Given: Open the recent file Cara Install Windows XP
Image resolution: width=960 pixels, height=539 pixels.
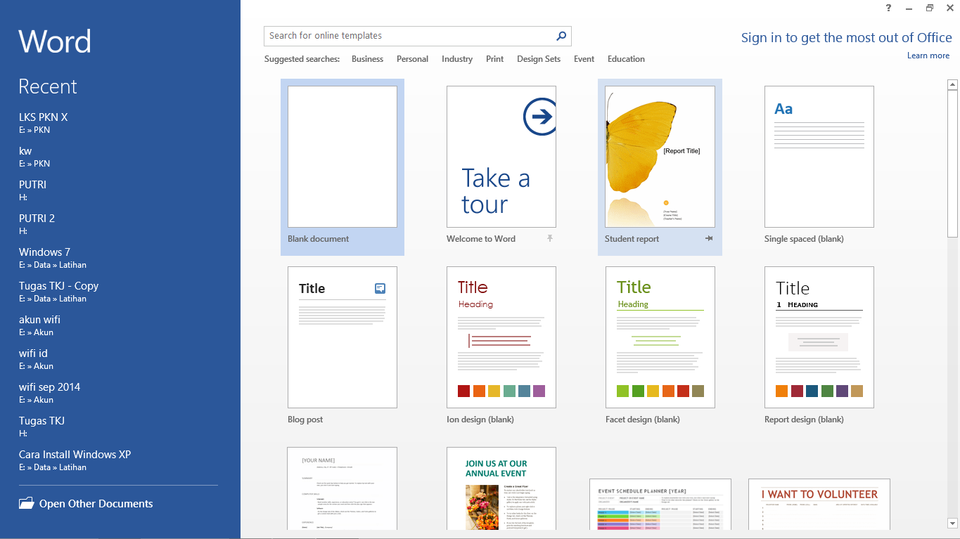Looking at the screenshot, I should tap(74, 454).
